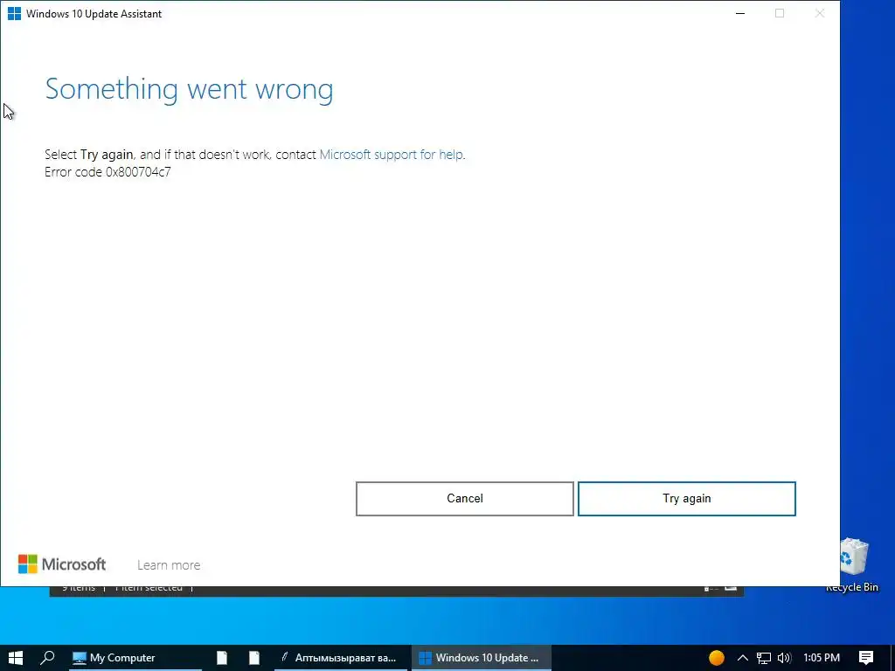Click large icons view button in Explorer status bar

coord(731,588)
